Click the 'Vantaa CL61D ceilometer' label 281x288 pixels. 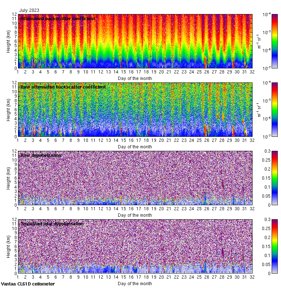click(28, 284)
